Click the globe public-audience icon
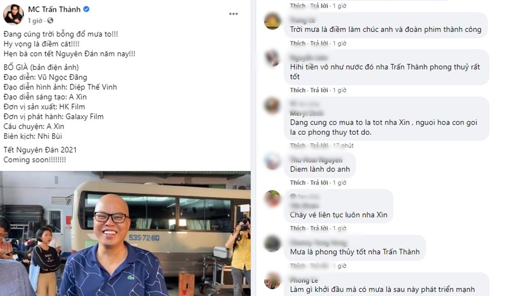 click(51, 20)
